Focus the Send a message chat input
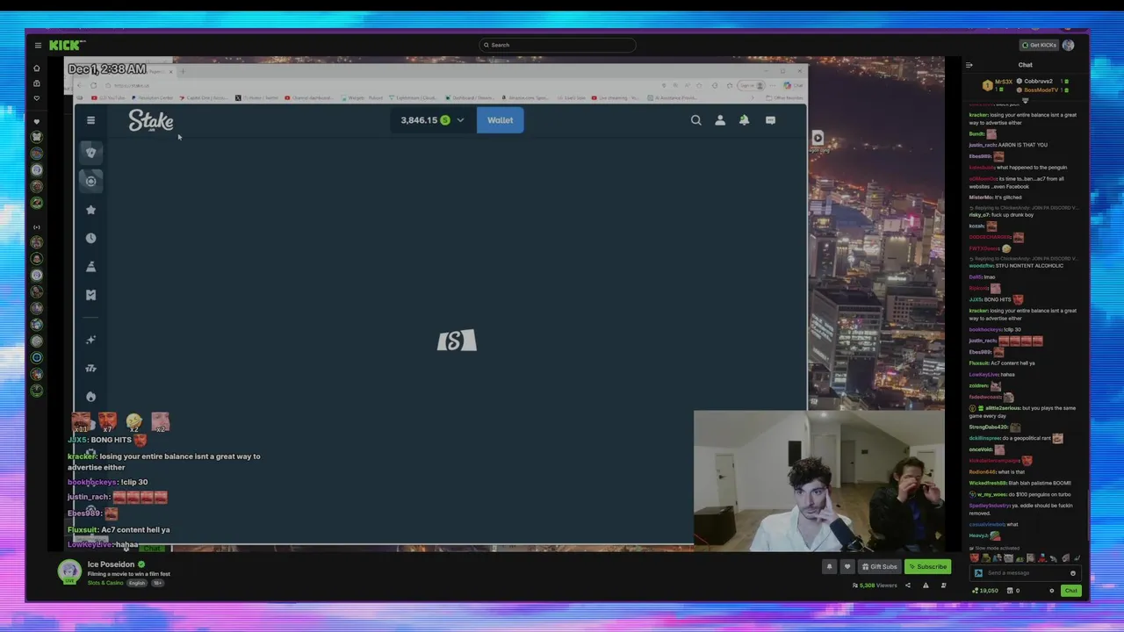1124x632 pixels. tap(1026, 573)
